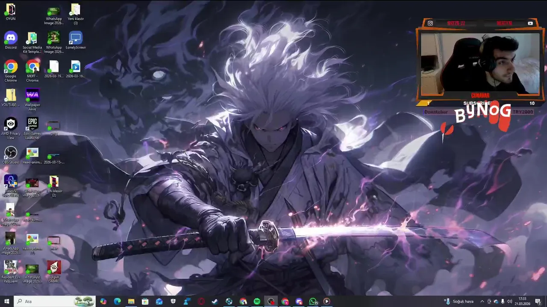Open Windows Security shield on taskbar
547x307 pixels.
pyautogui.click(x=173, y=301)
